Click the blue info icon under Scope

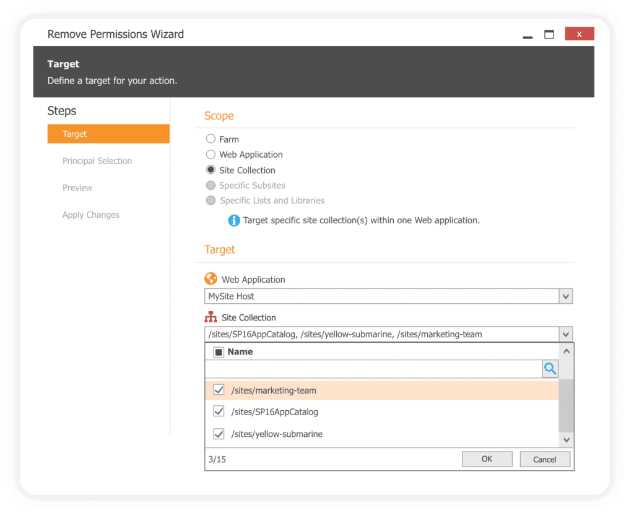(234, 220)
